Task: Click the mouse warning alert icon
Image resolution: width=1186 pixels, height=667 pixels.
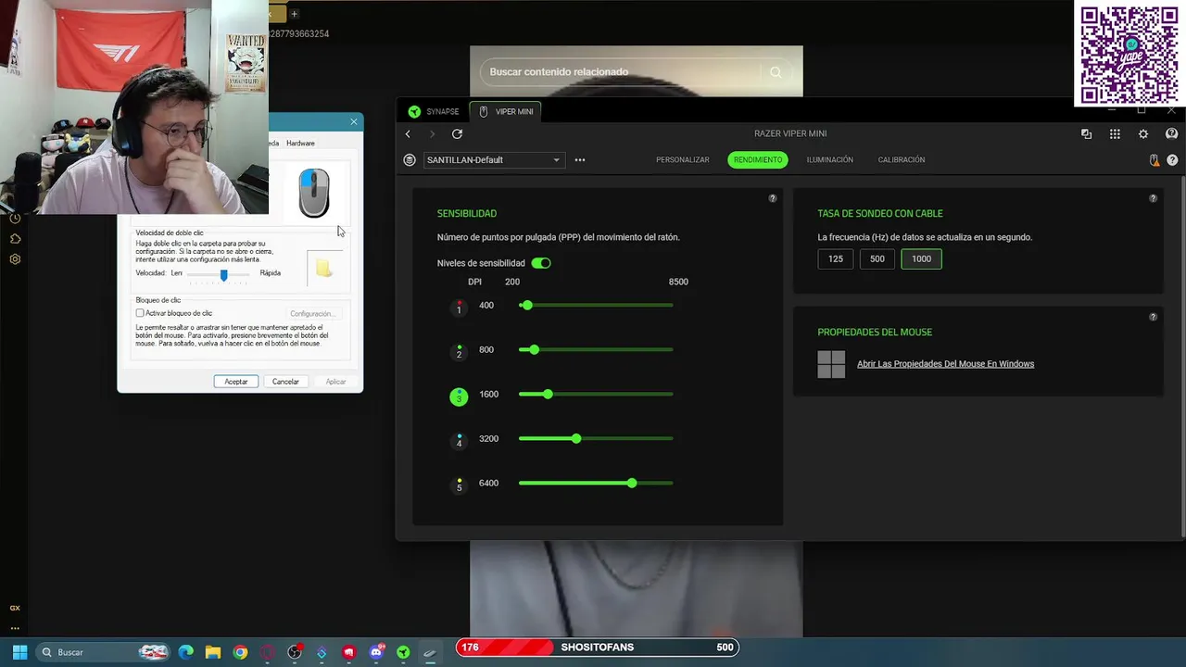Action: tap(1154, 160)
